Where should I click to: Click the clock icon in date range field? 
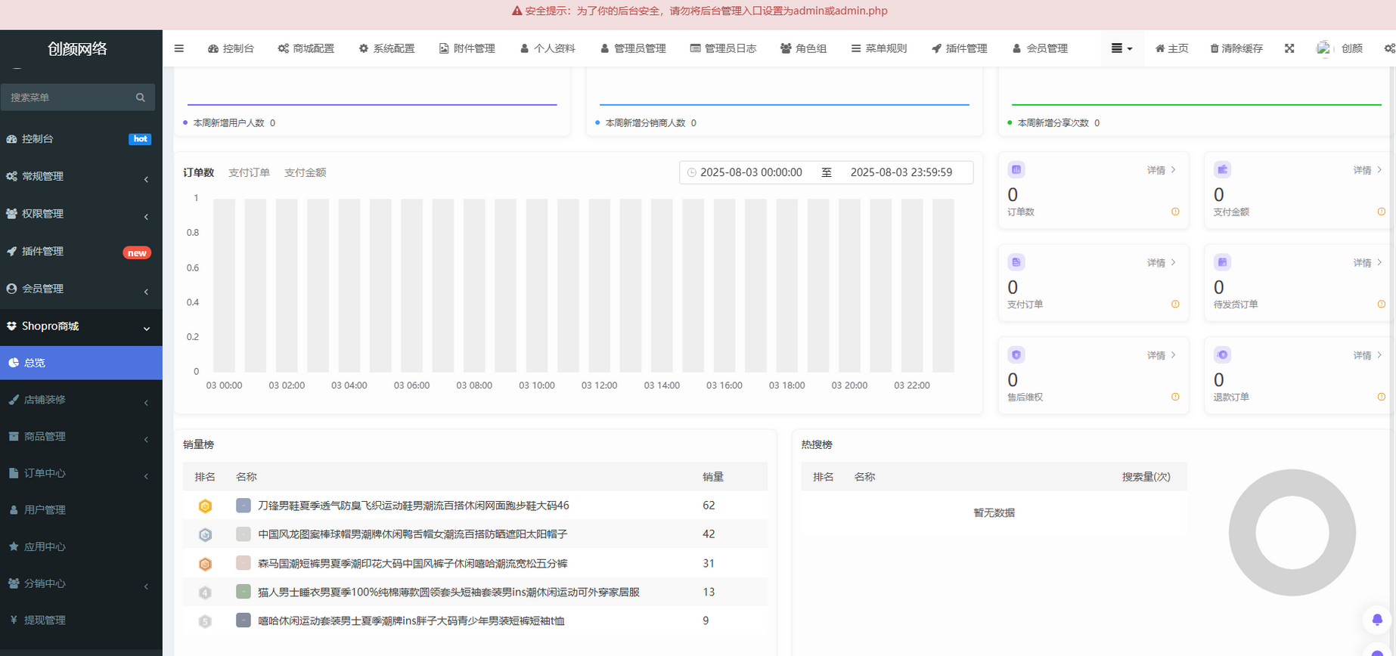691,172
